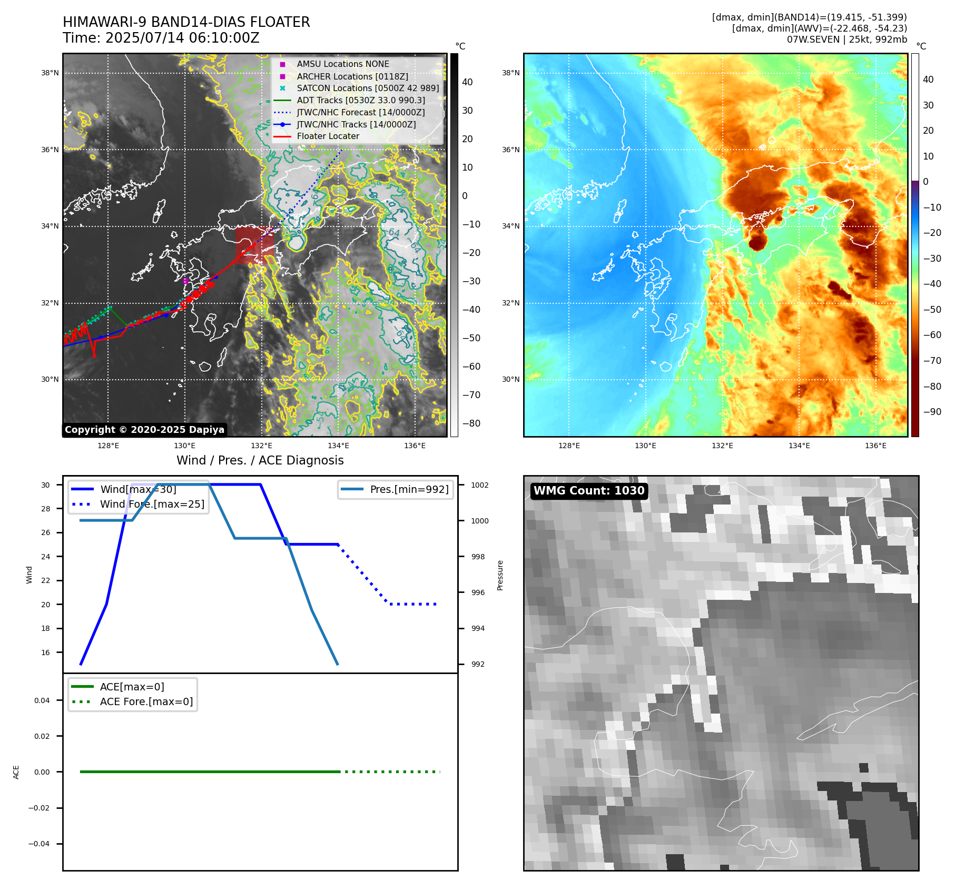This screenshot has height=890, width=955.
Task: Click the green ADT Tracks legend line
Action: click(282, 100)
